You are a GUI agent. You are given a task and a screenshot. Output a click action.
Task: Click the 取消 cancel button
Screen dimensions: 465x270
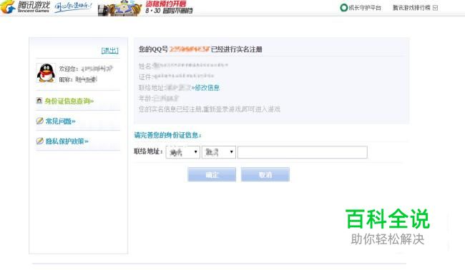[x=265, y=175]
